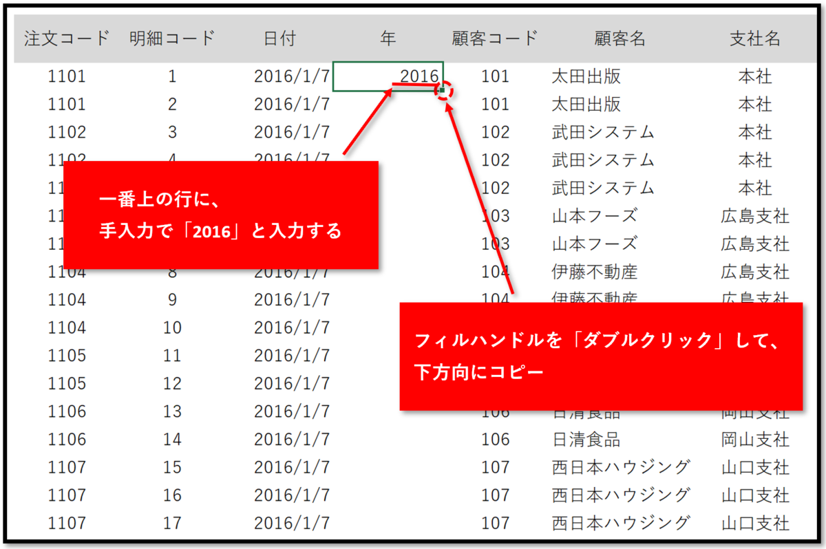
Task: Select the cell containing 2016
Action: tap(389, 76)
